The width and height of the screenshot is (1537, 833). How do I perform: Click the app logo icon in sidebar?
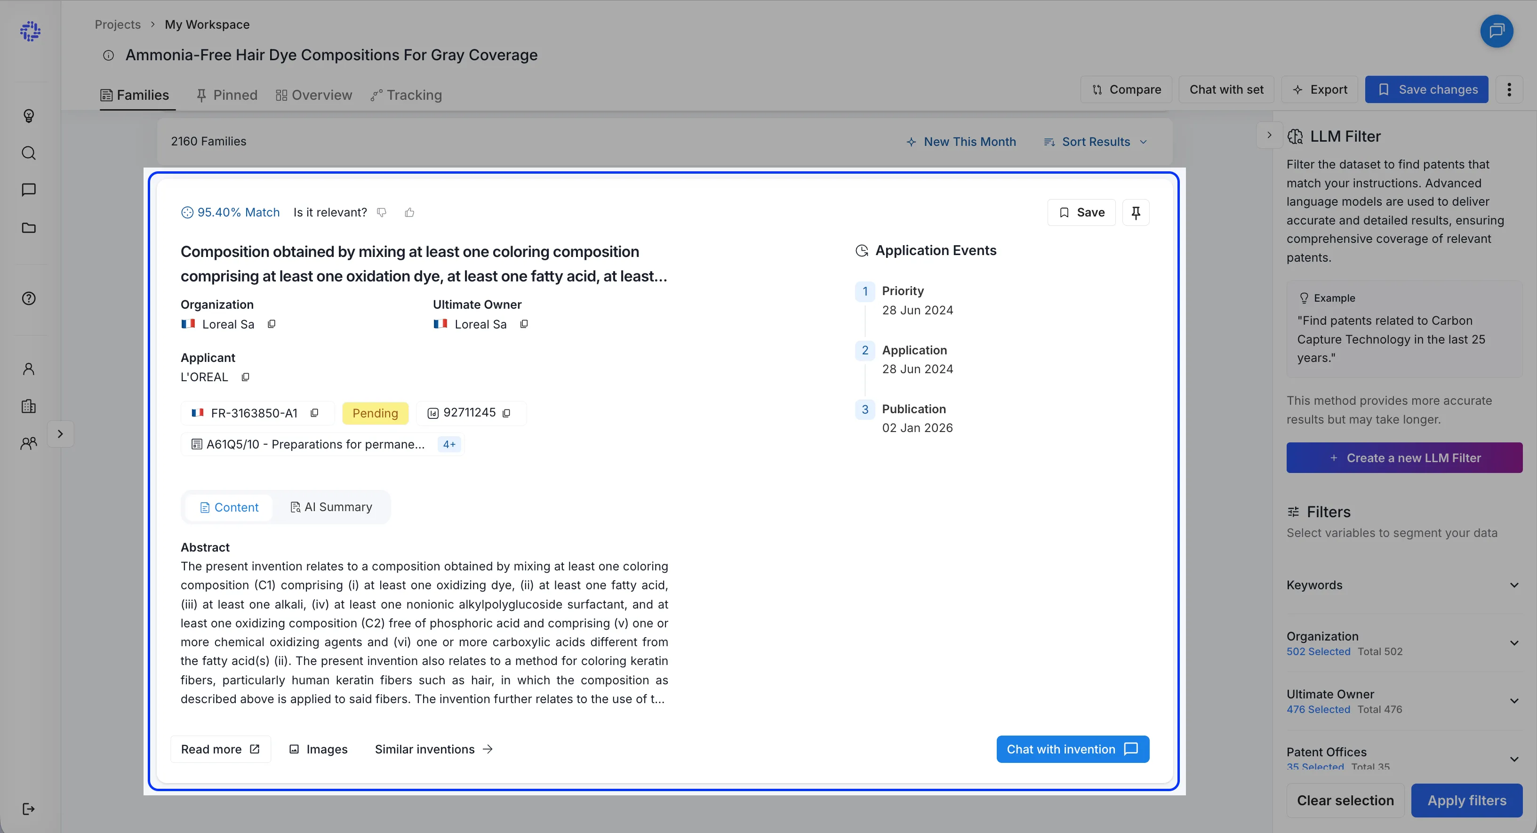[30, 31]
